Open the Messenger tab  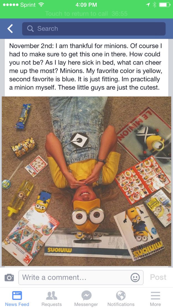click(x=86, y=299)
